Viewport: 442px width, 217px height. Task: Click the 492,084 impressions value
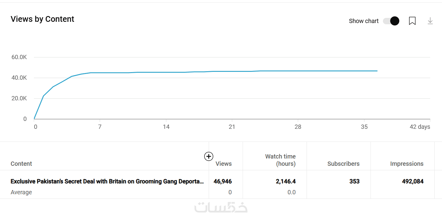[x=413, y=182]
